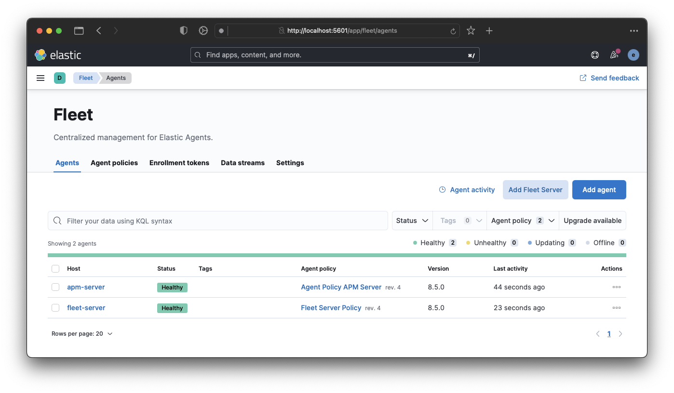This screenshot has height=393, width=674.
Task: Open actions menu for fleet-server
Action: [616, 308]
